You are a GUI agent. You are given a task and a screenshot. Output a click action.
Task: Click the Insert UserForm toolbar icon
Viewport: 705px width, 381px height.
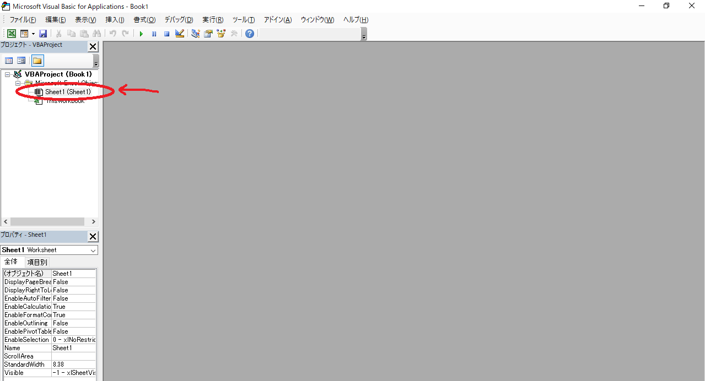[x=24, y=34]
